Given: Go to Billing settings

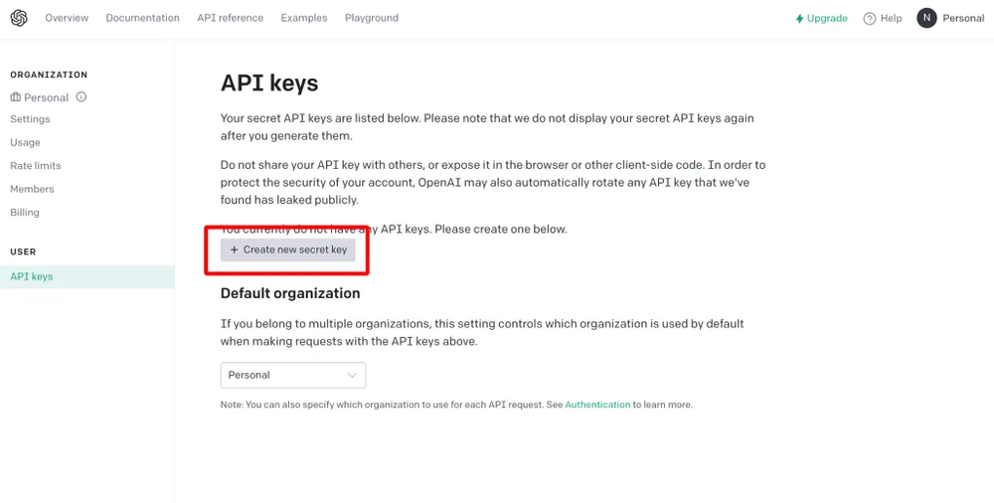Looking at the screenshot, I should click(x=25, y=213).
